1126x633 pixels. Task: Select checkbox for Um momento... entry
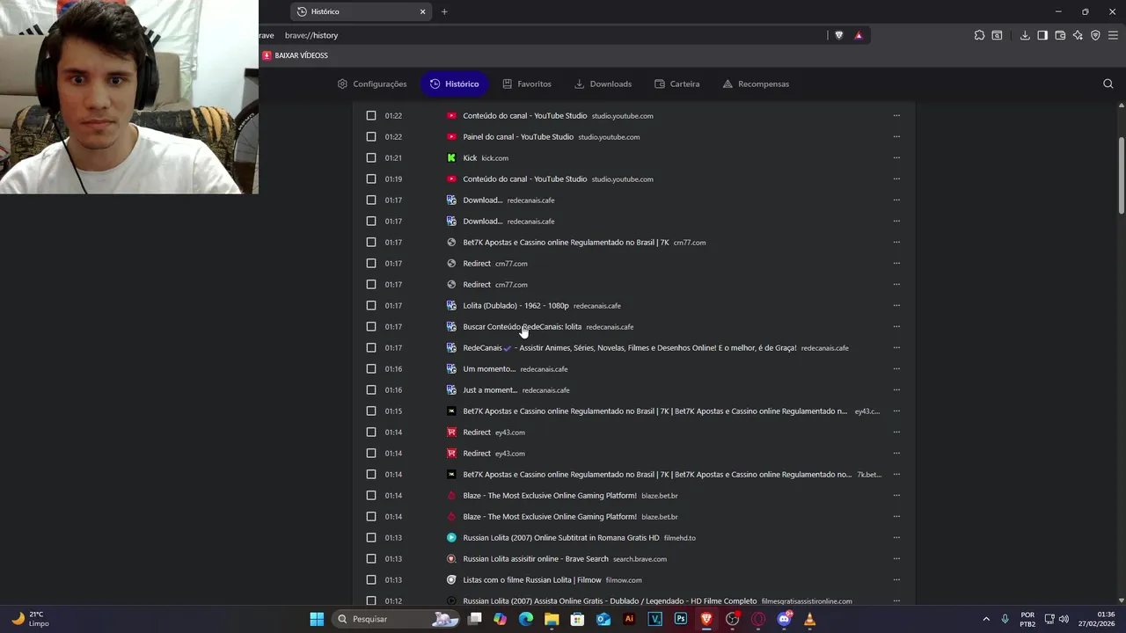(371, 369)
